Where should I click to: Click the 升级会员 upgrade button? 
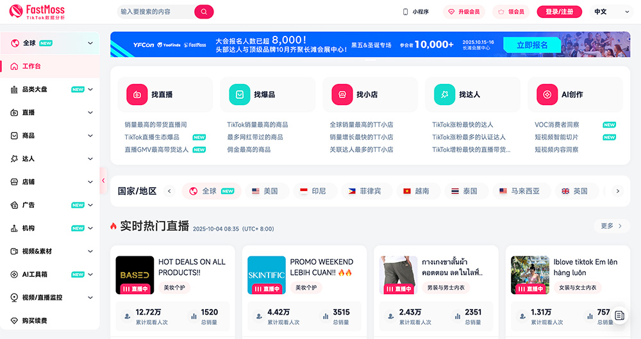tap(464, 12)
